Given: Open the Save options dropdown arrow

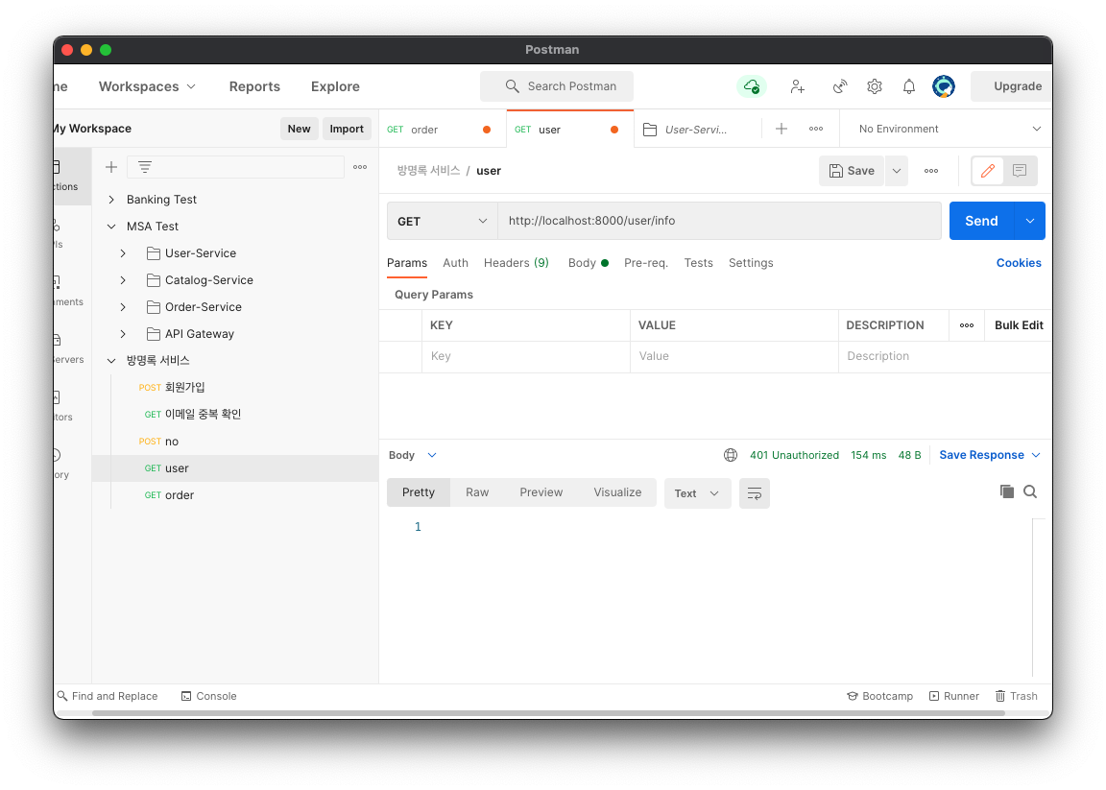Looking at the screenshot, I should pos(897,171).
